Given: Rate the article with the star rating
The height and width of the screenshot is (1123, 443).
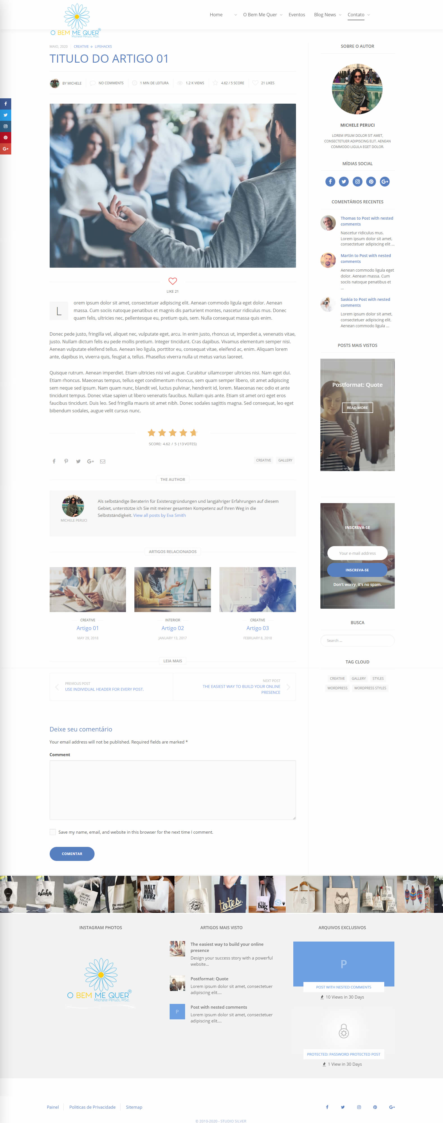Looking at the screenshot, I should coord(173,433).
